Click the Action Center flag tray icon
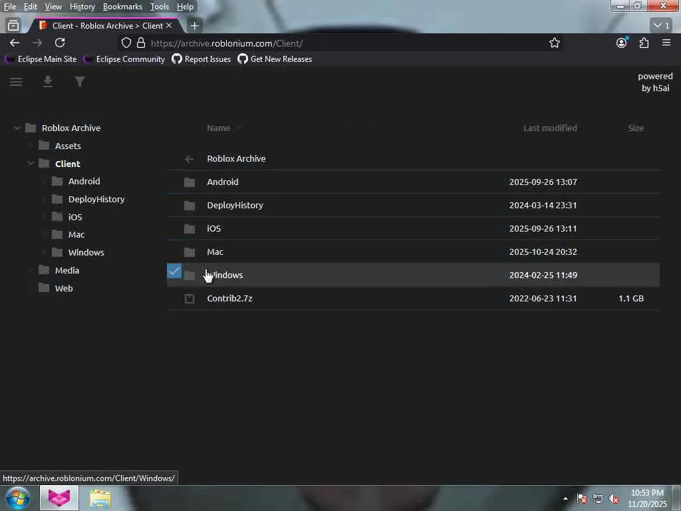 (581, 499)
